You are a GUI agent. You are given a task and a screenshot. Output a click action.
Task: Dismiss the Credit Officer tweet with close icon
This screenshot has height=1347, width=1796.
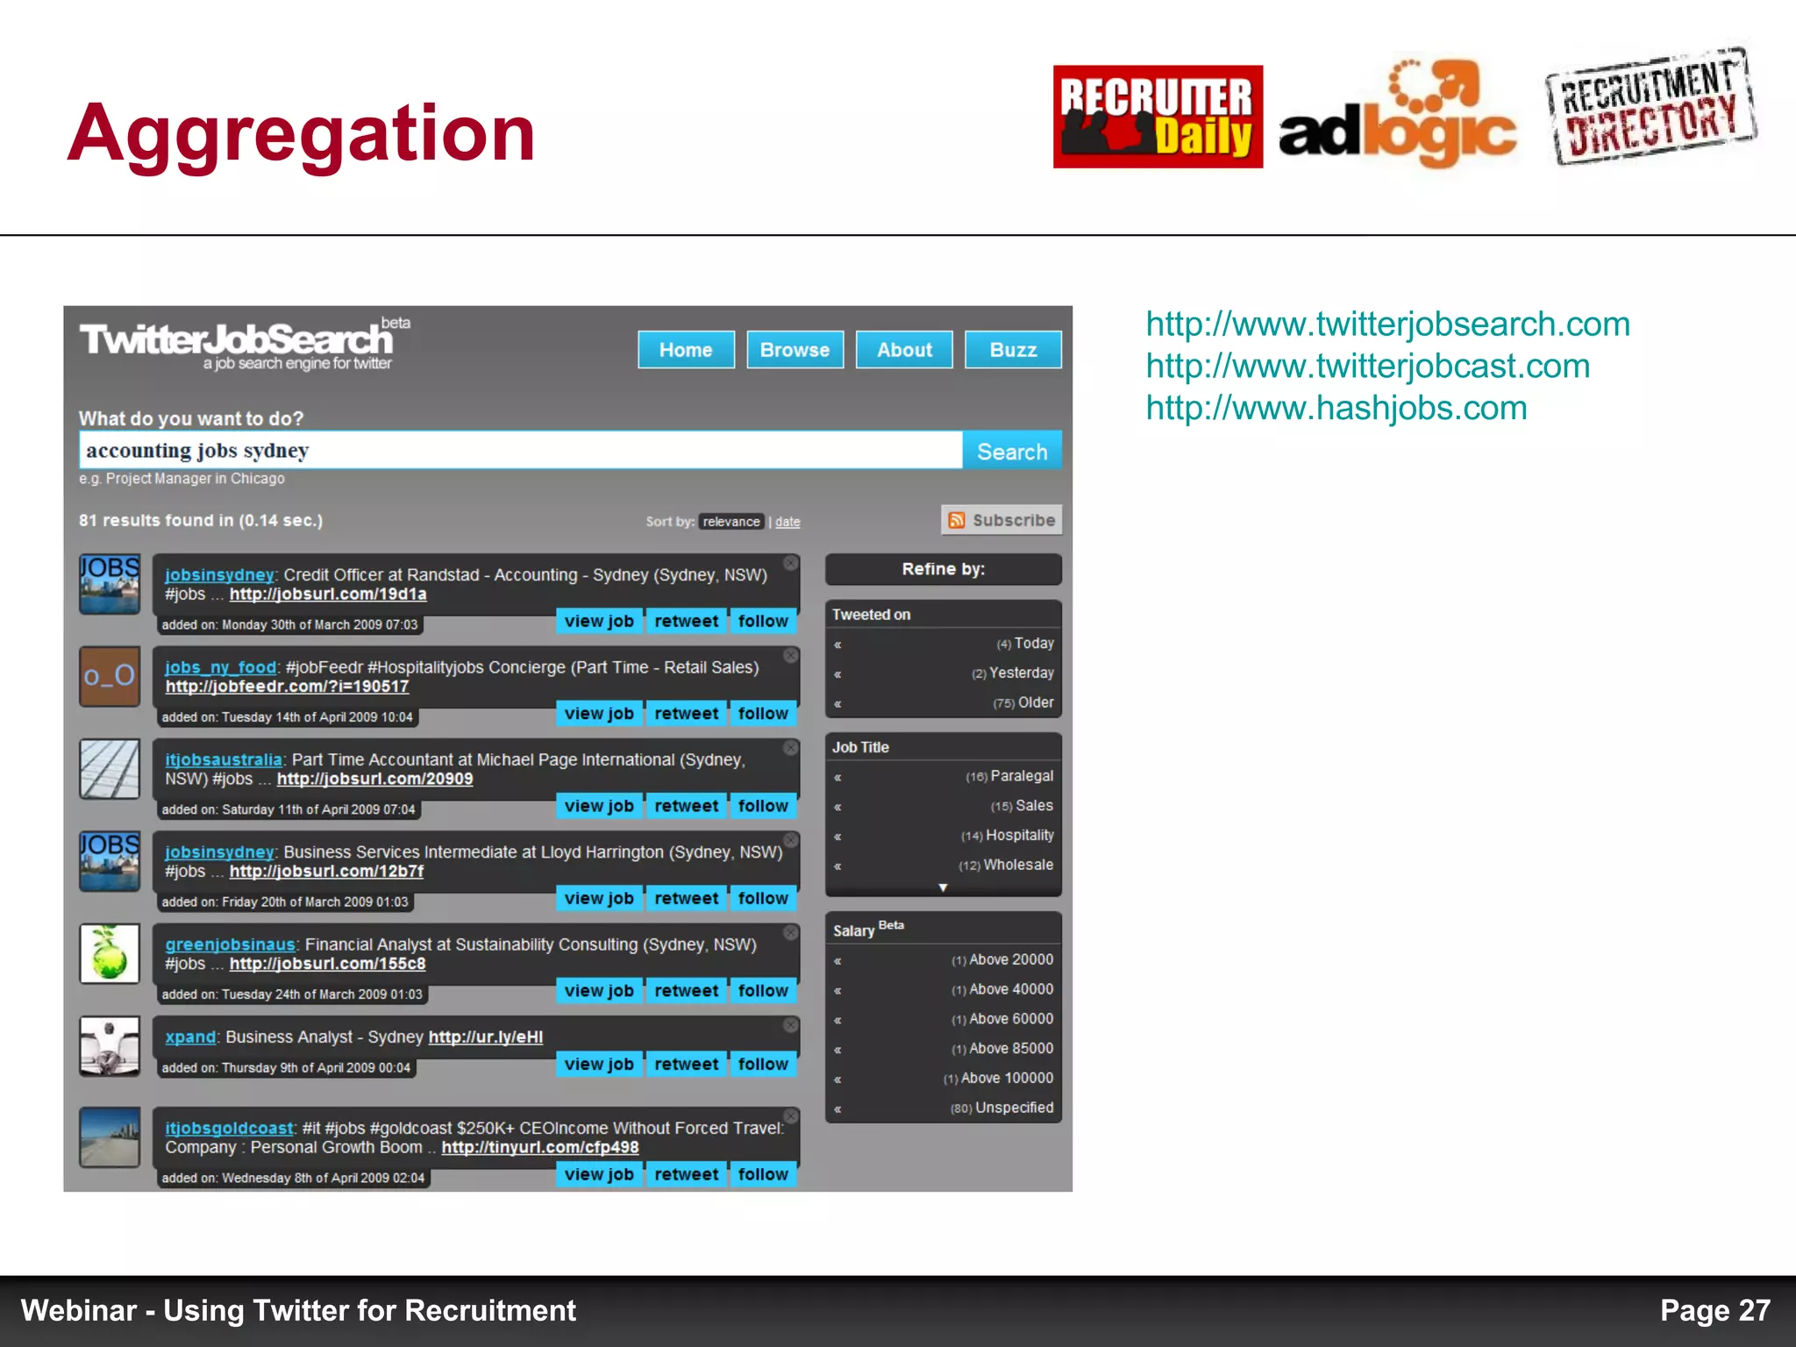coord(790,563)
